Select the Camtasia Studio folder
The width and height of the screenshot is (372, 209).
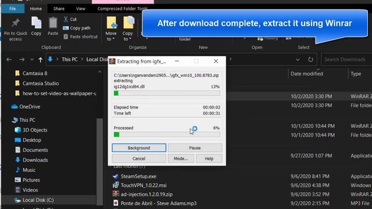pos(40,83)
